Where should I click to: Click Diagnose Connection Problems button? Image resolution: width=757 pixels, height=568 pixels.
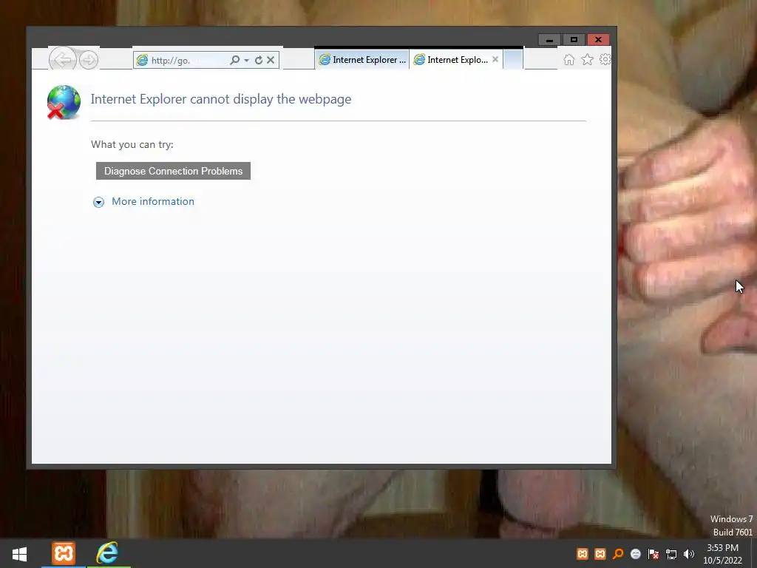coord(173,171)
